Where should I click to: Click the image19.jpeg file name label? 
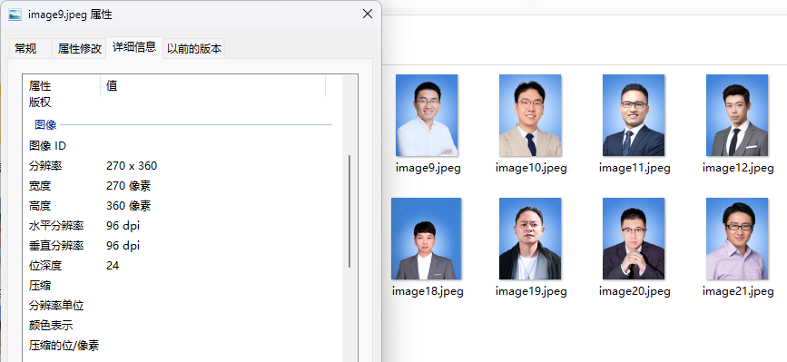pos(531,291)
